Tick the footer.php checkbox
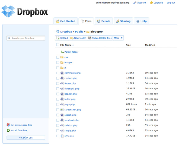Viewport: 179px width, 149px height. pyautogui.click(x=58, y=83)
